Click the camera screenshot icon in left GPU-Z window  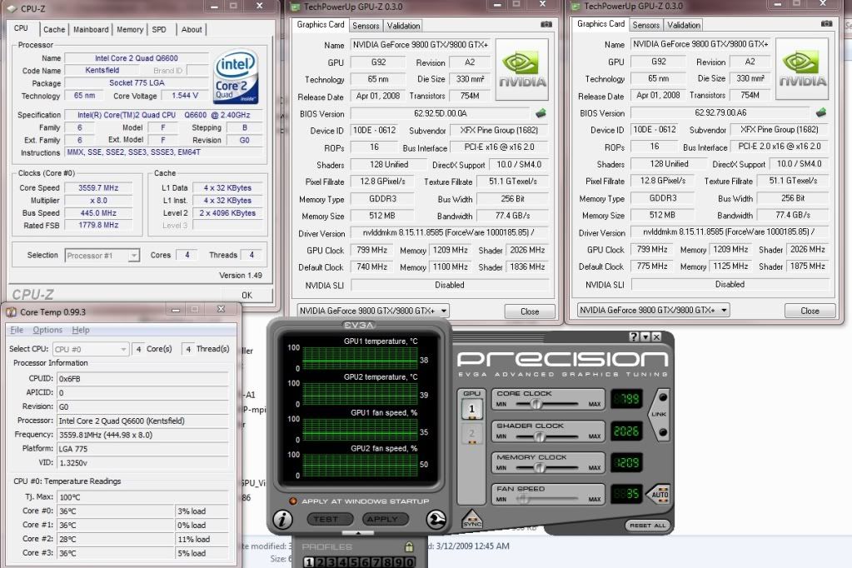(546, 24)
